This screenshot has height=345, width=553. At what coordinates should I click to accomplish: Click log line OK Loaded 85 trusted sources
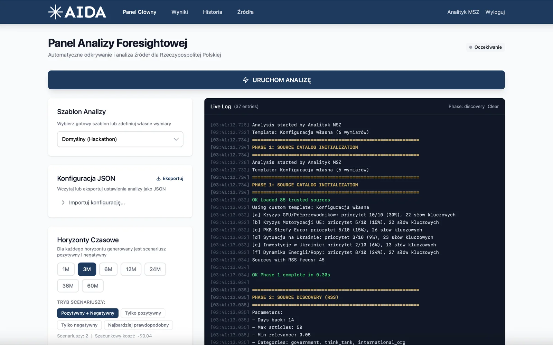pyautogui.click(x=291, y=200)
